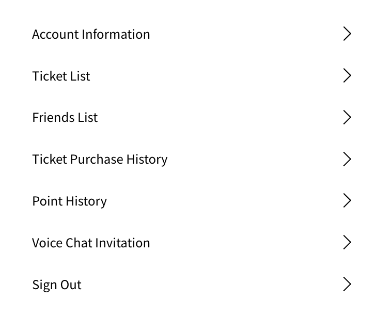
Task: Click the chevron next to Sign Out
Action: point(347,285)
